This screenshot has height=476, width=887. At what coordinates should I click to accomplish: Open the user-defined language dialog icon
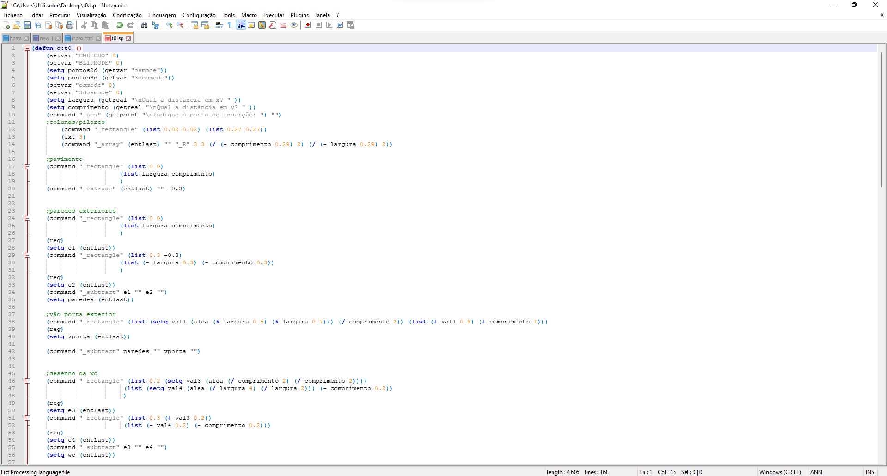coord(251,25)
